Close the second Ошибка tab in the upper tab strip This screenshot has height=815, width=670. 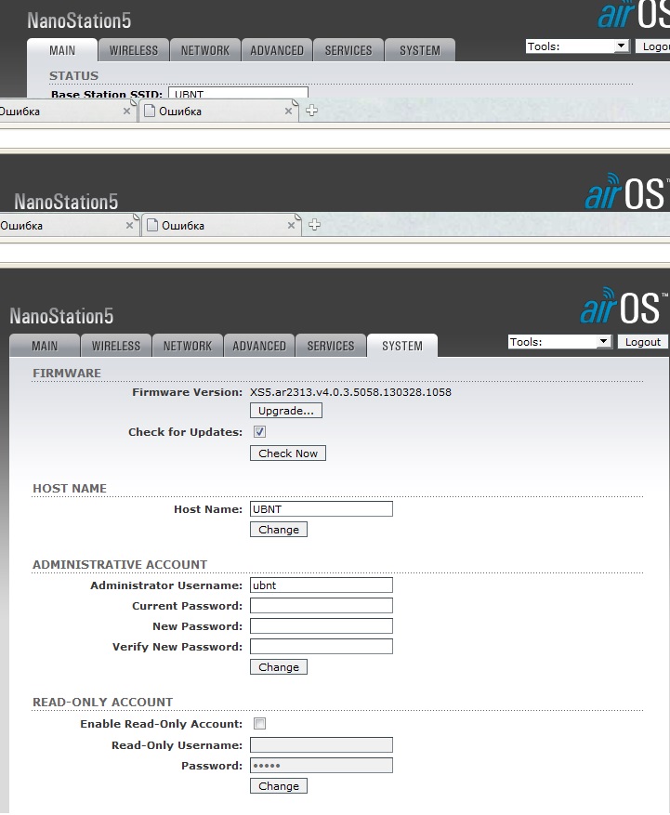pyautogui.click(x=288, y=112)
